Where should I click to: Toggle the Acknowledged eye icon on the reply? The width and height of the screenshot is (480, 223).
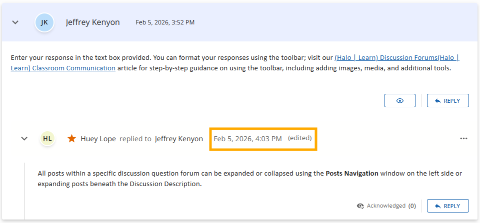tap(360, 206)
